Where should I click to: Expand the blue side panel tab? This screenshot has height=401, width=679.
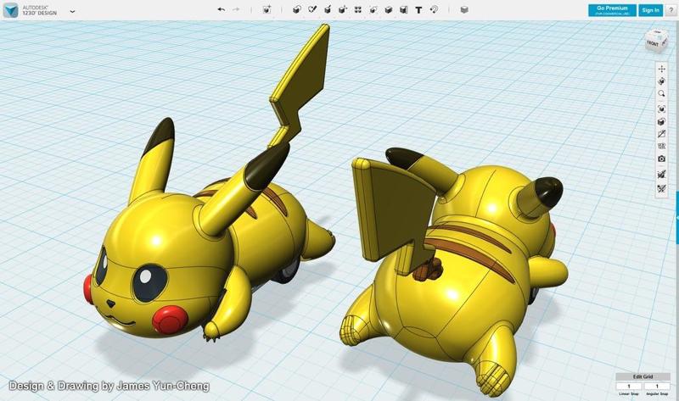[x=677, y=219]
